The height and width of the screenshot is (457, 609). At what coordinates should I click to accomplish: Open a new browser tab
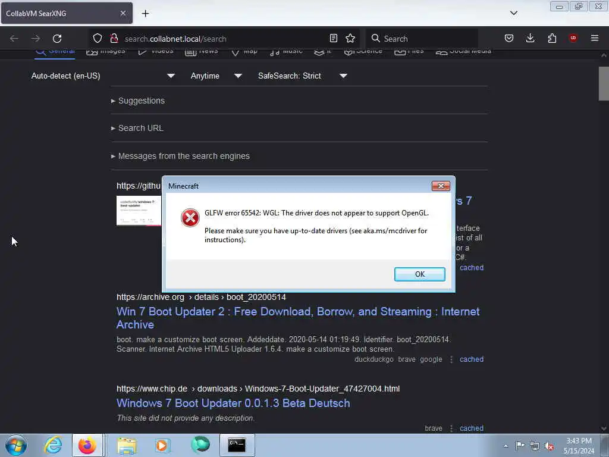(145, 14)
